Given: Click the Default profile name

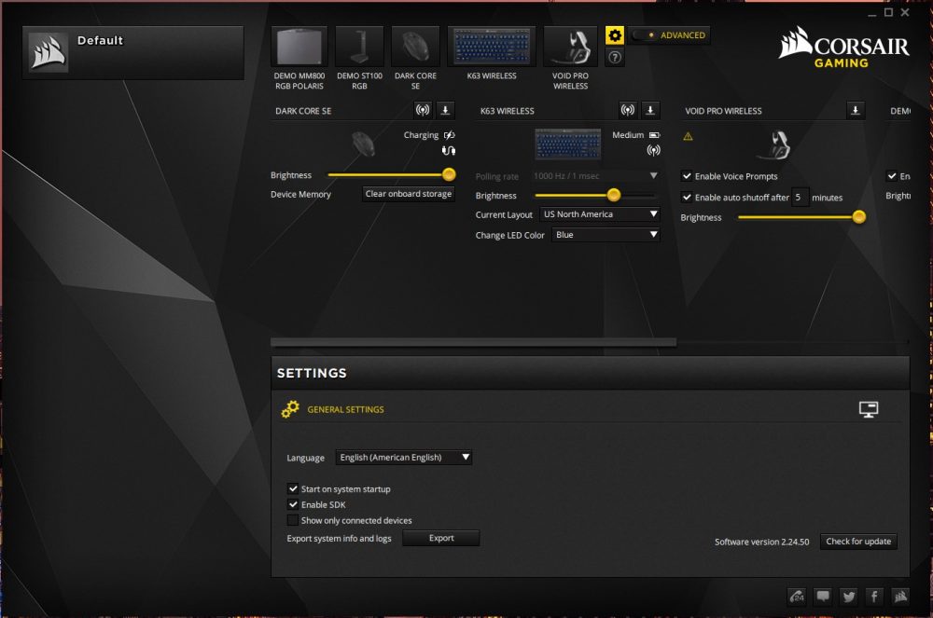Looking at the screenshot, I should (x=100, y=40).
